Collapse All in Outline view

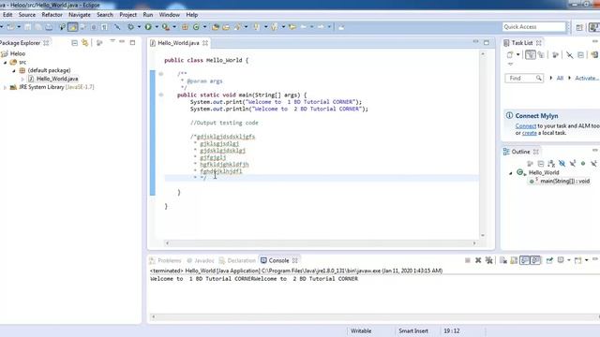541,164
